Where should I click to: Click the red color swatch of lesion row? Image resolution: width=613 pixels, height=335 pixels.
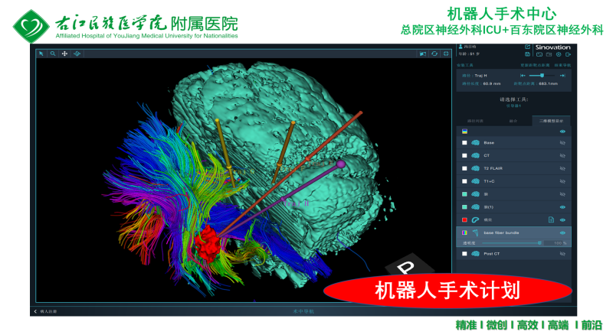pyautogui.click(x=464, y=220)
